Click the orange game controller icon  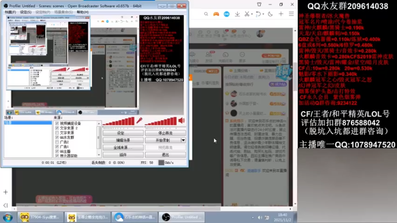[216, 14]
